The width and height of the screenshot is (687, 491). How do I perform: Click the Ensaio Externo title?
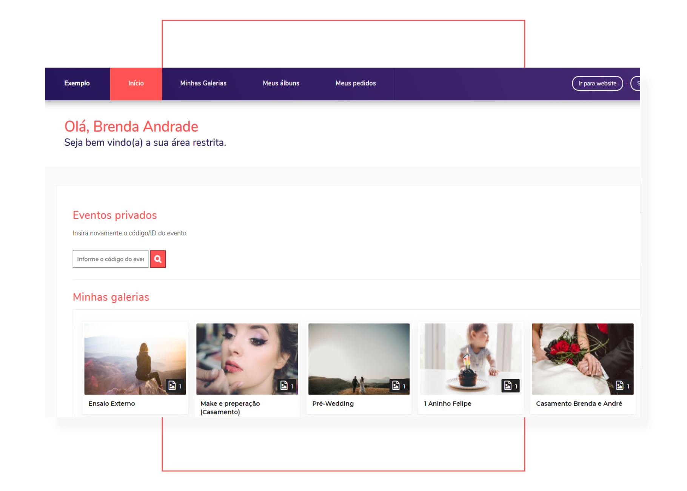point(112,404)
